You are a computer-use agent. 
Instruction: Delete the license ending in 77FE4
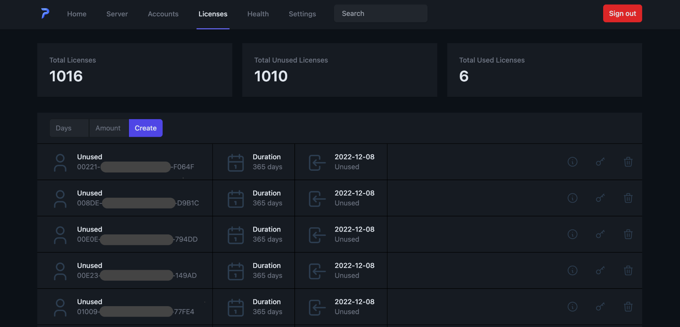point(628,307)
